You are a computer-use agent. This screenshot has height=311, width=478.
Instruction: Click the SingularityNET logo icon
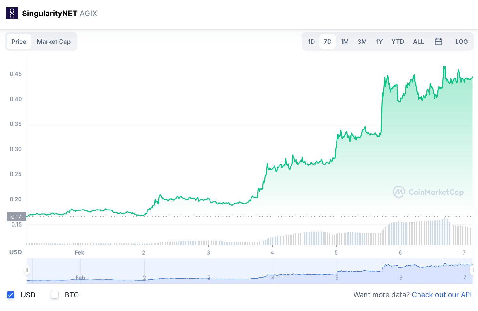click(x=12, y=13)
